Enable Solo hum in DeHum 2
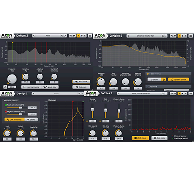The width and height of the screenshot is (194, 175). tap(81, 87)
